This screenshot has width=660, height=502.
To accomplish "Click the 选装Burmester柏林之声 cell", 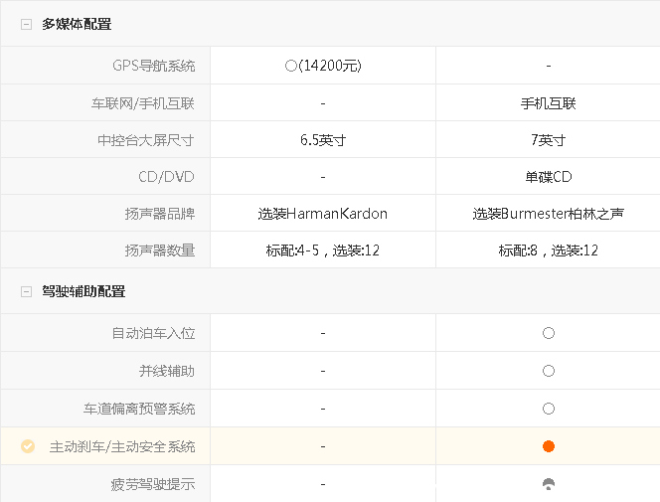I will (x=548, y=214).
